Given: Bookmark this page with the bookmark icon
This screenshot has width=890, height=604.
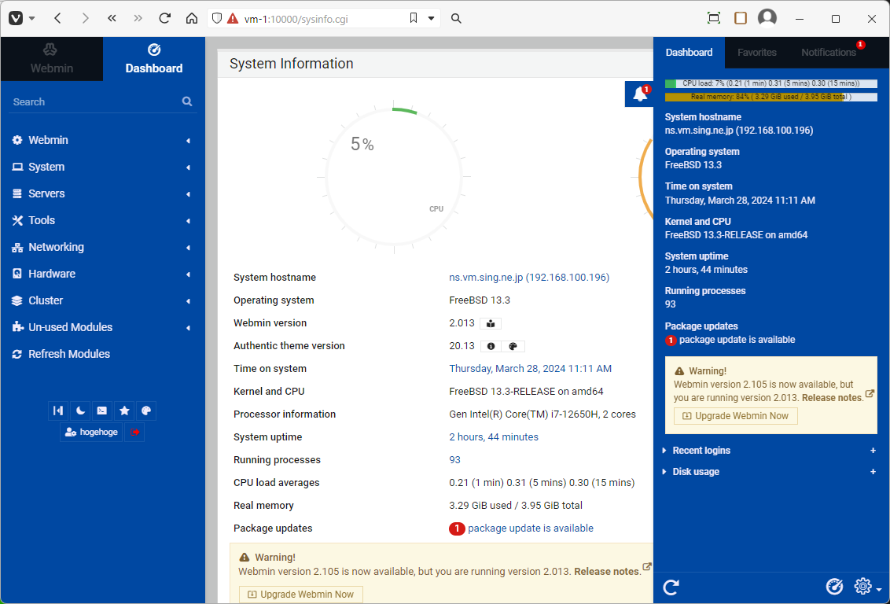Looking at the screenshot, I should [414, 18].
